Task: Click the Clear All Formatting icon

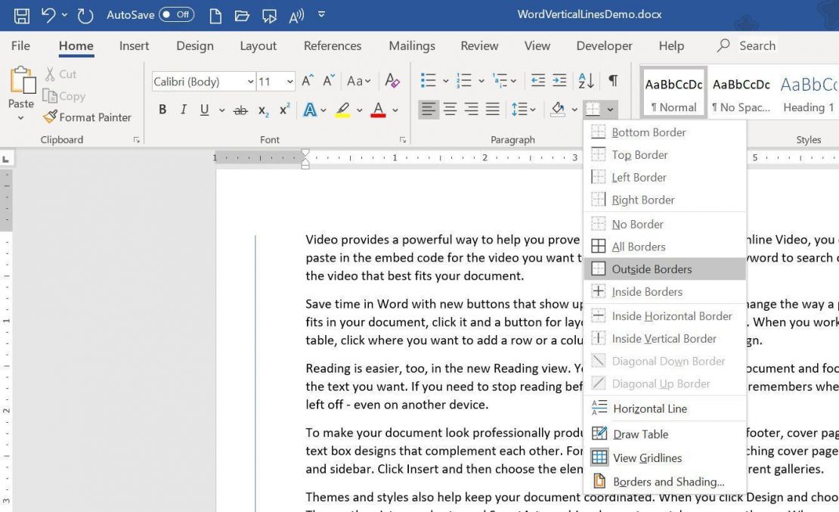Action: click(392, 81)
